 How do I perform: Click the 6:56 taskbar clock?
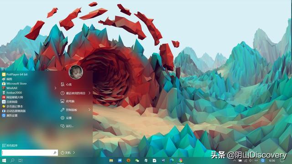tap(272, 160)
